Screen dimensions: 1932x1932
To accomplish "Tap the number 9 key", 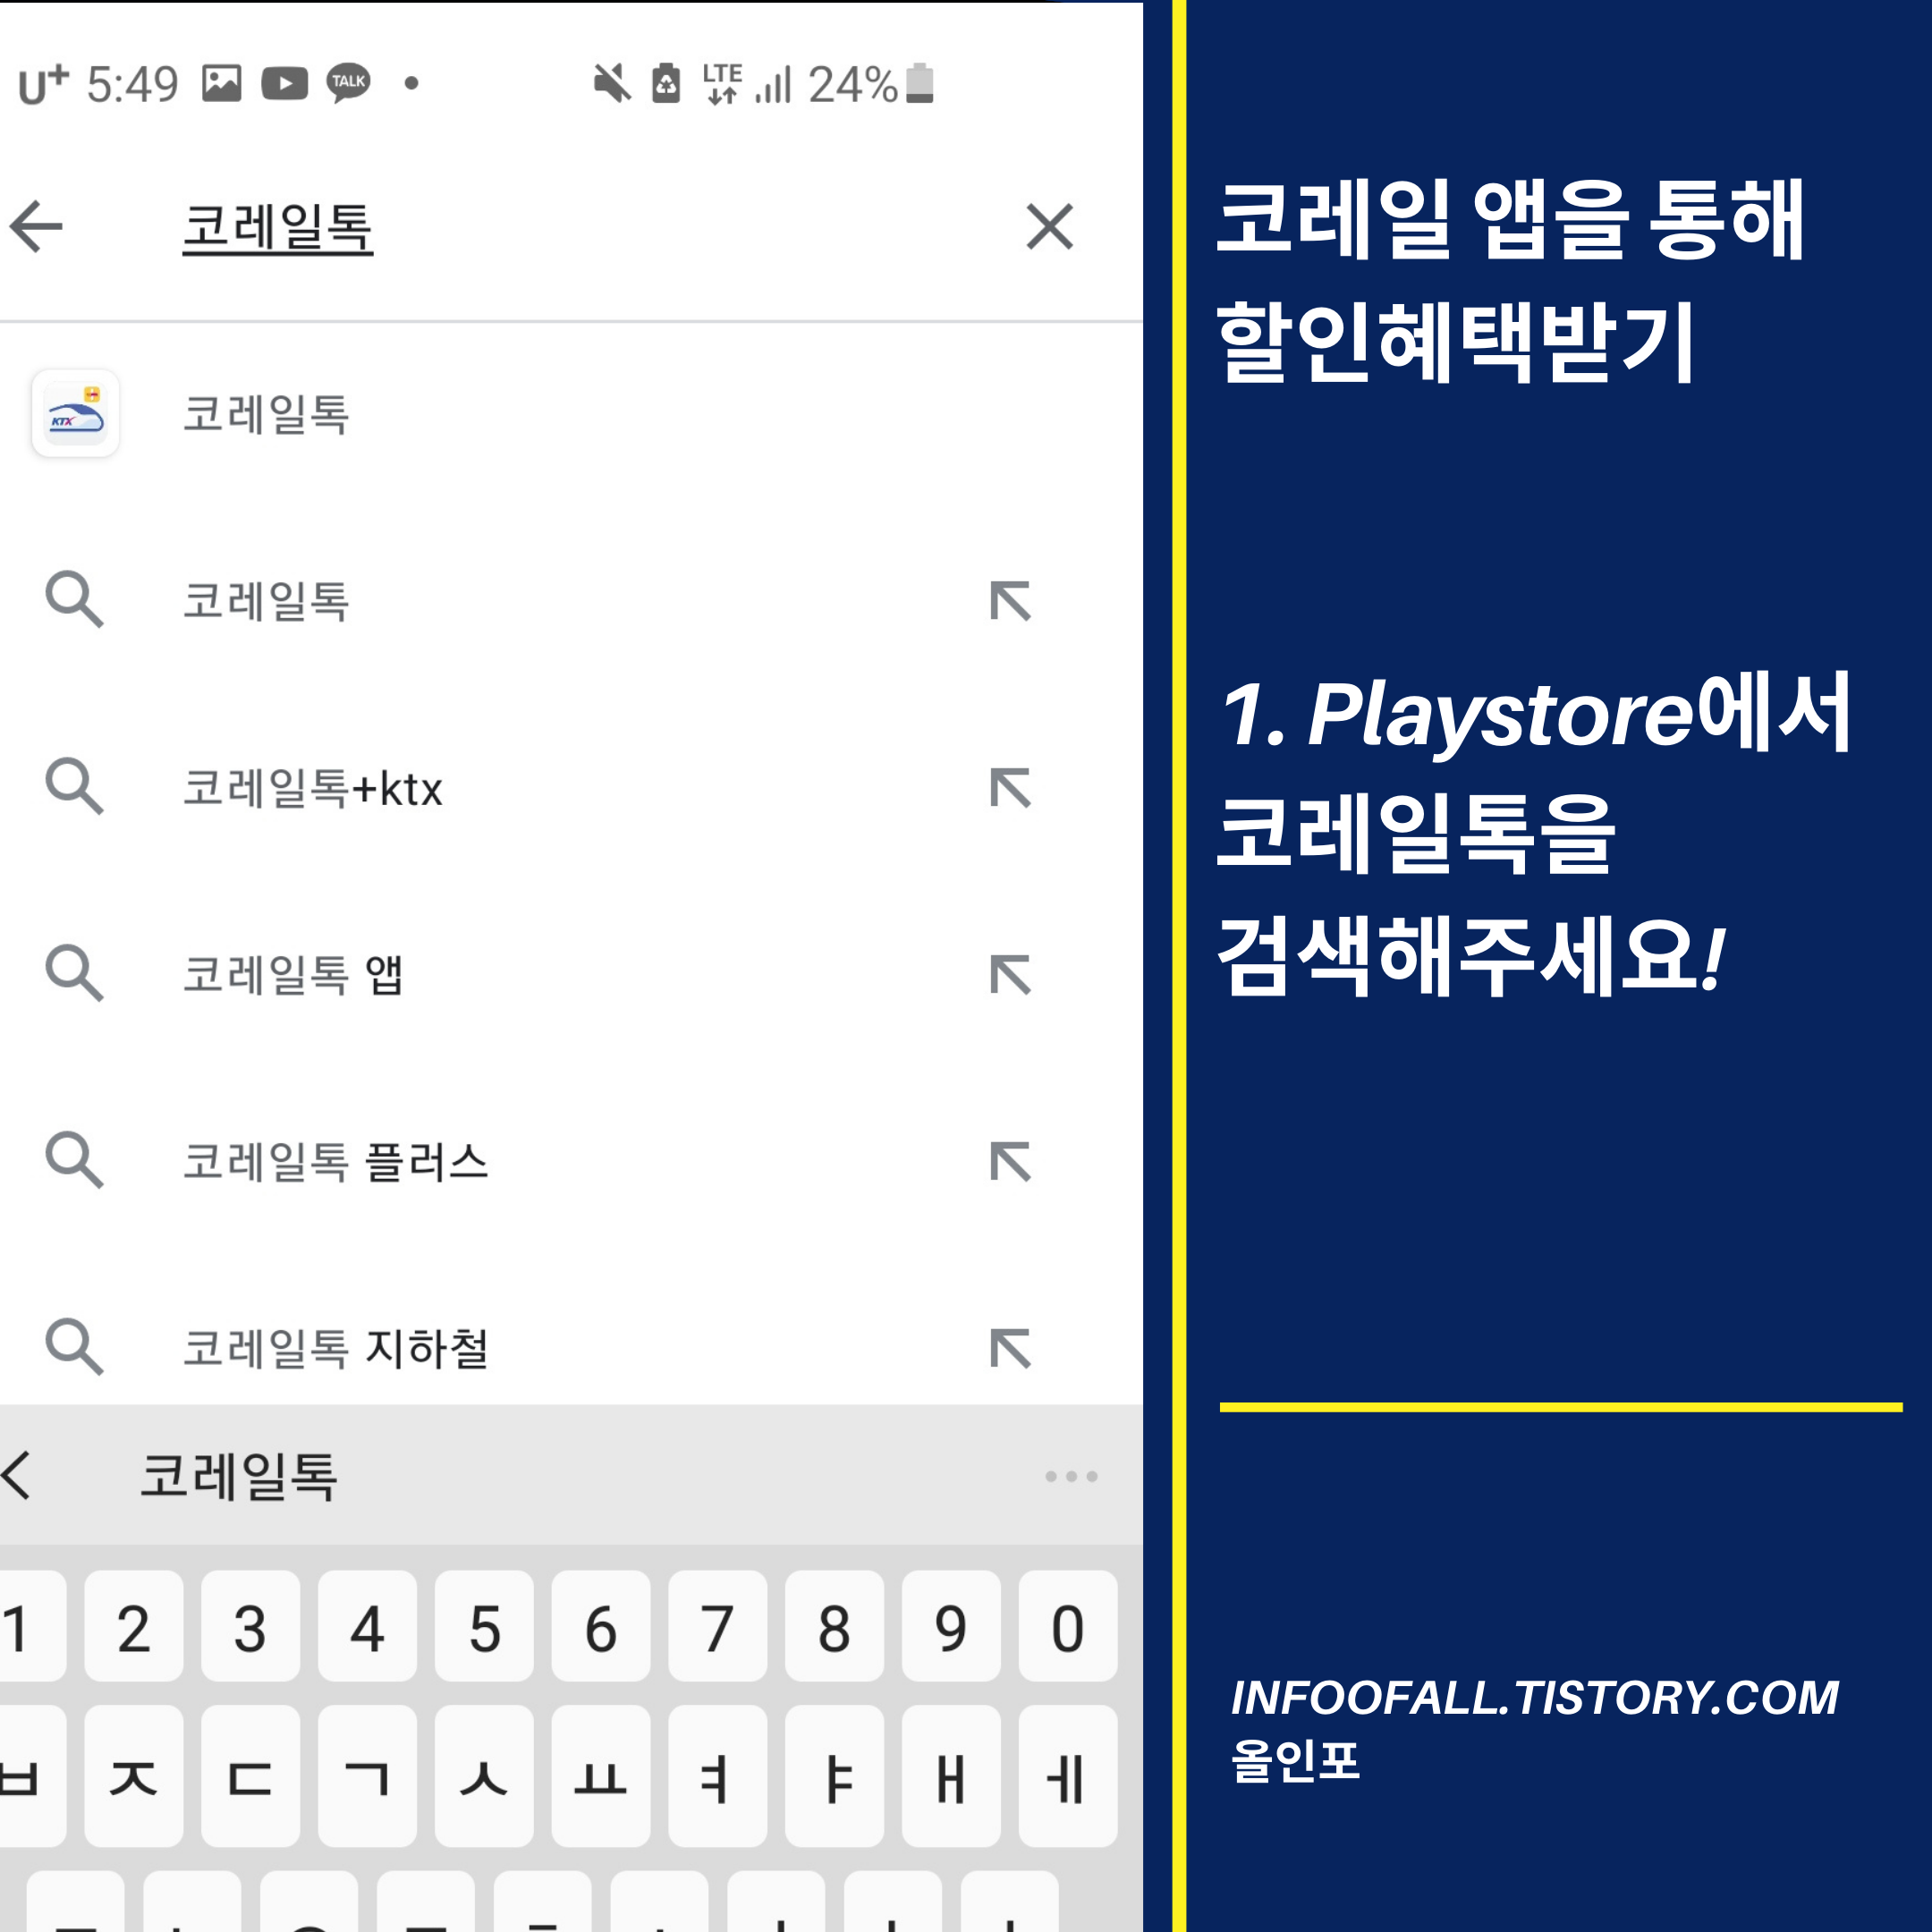I will pos(951,1626).
